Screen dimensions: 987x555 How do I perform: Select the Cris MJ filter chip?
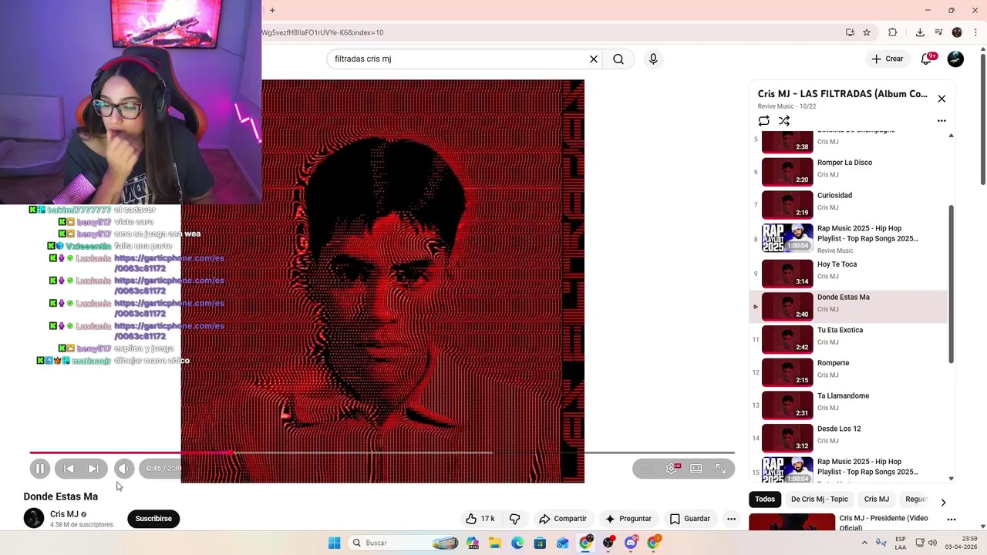(877, 499)
